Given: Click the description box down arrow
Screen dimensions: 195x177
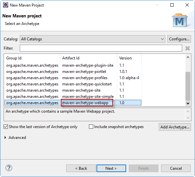Looking at the screenshot, I should click(188, 118).
